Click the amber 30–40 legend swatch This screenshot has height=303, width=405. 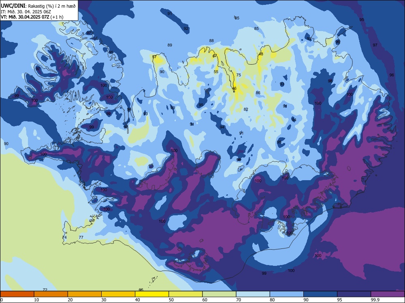click(118, 294)
